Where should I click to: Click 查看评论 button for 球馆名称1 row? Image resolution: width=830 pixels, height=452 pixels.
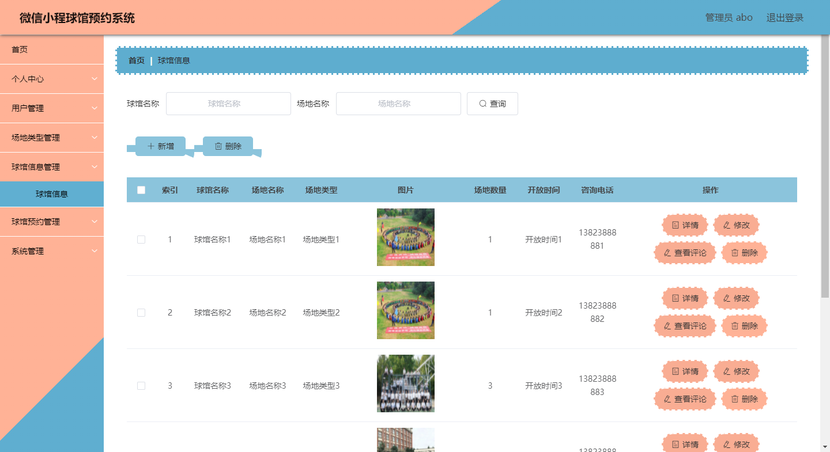685,253
